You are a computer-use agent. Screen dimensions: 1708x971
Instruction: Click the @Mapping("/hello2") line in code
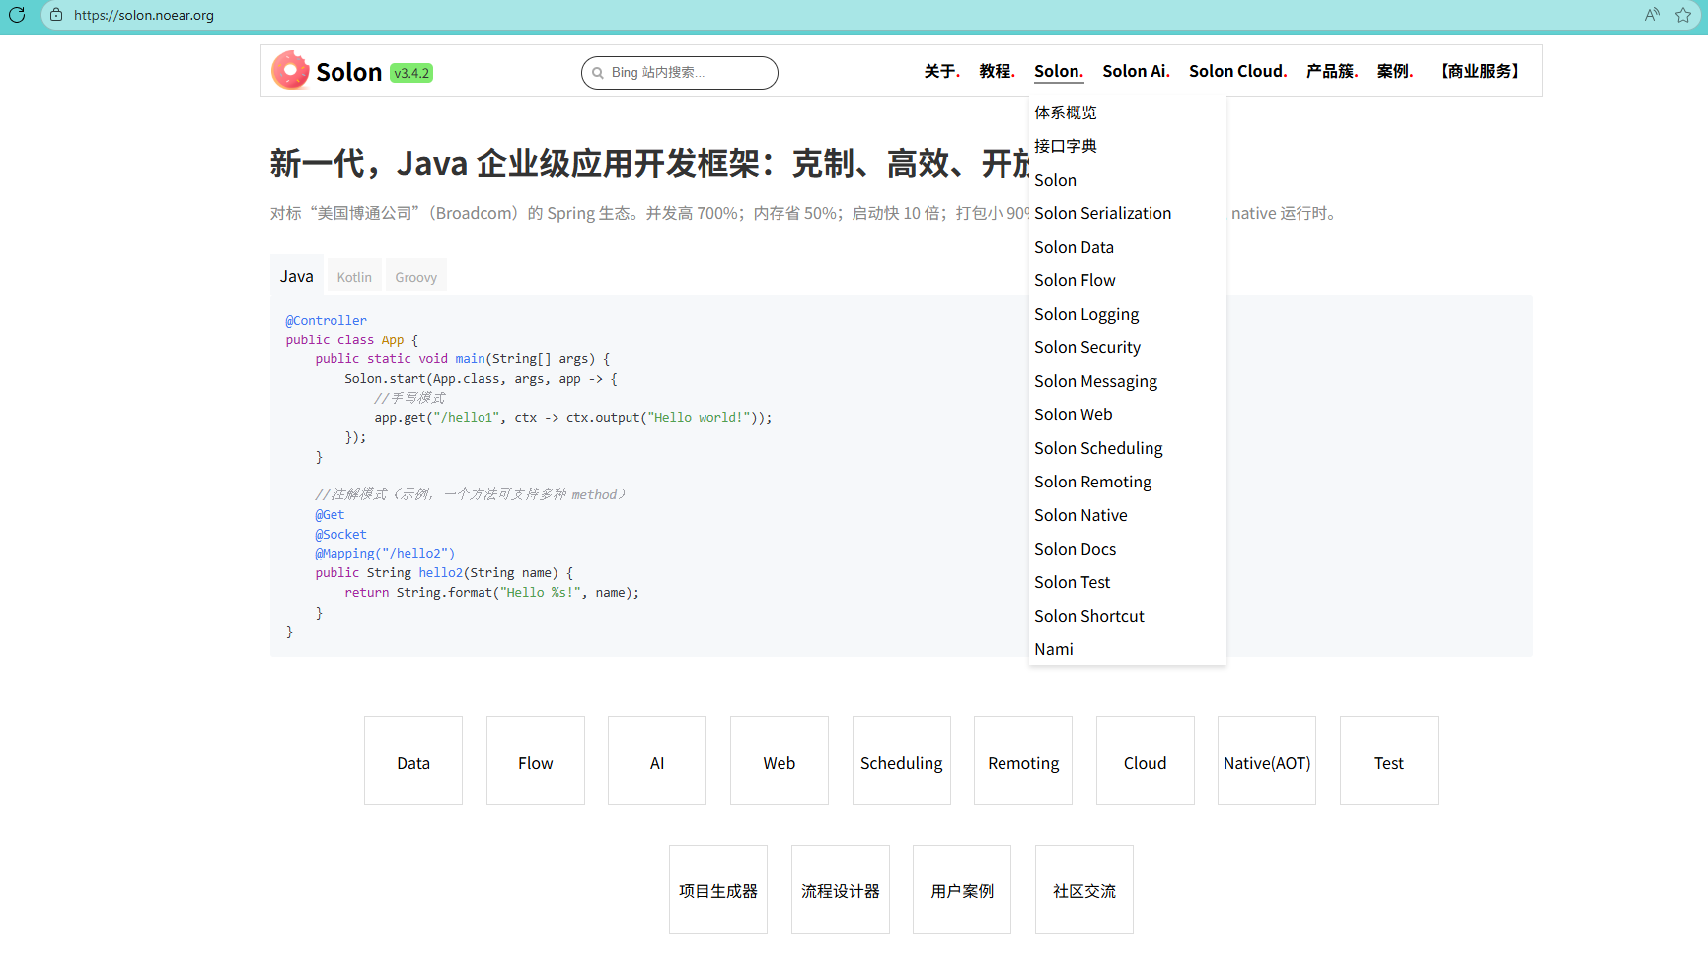[x=385, y=554]
